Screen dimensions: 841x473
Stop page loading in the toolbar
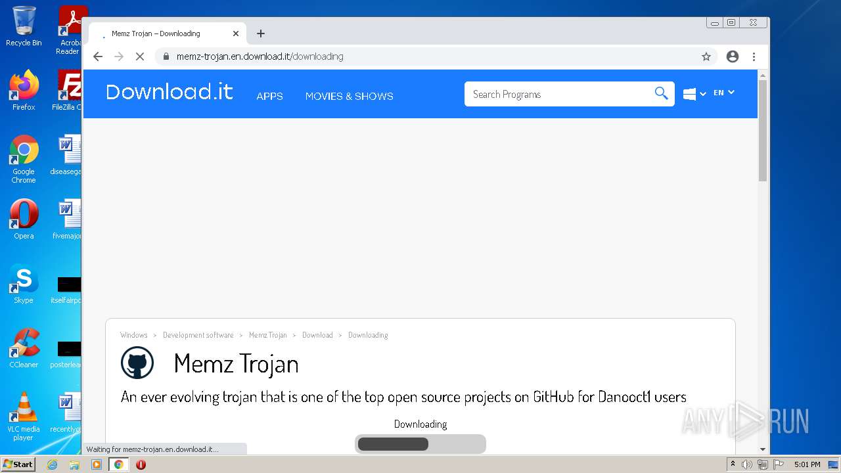[140, 56]
